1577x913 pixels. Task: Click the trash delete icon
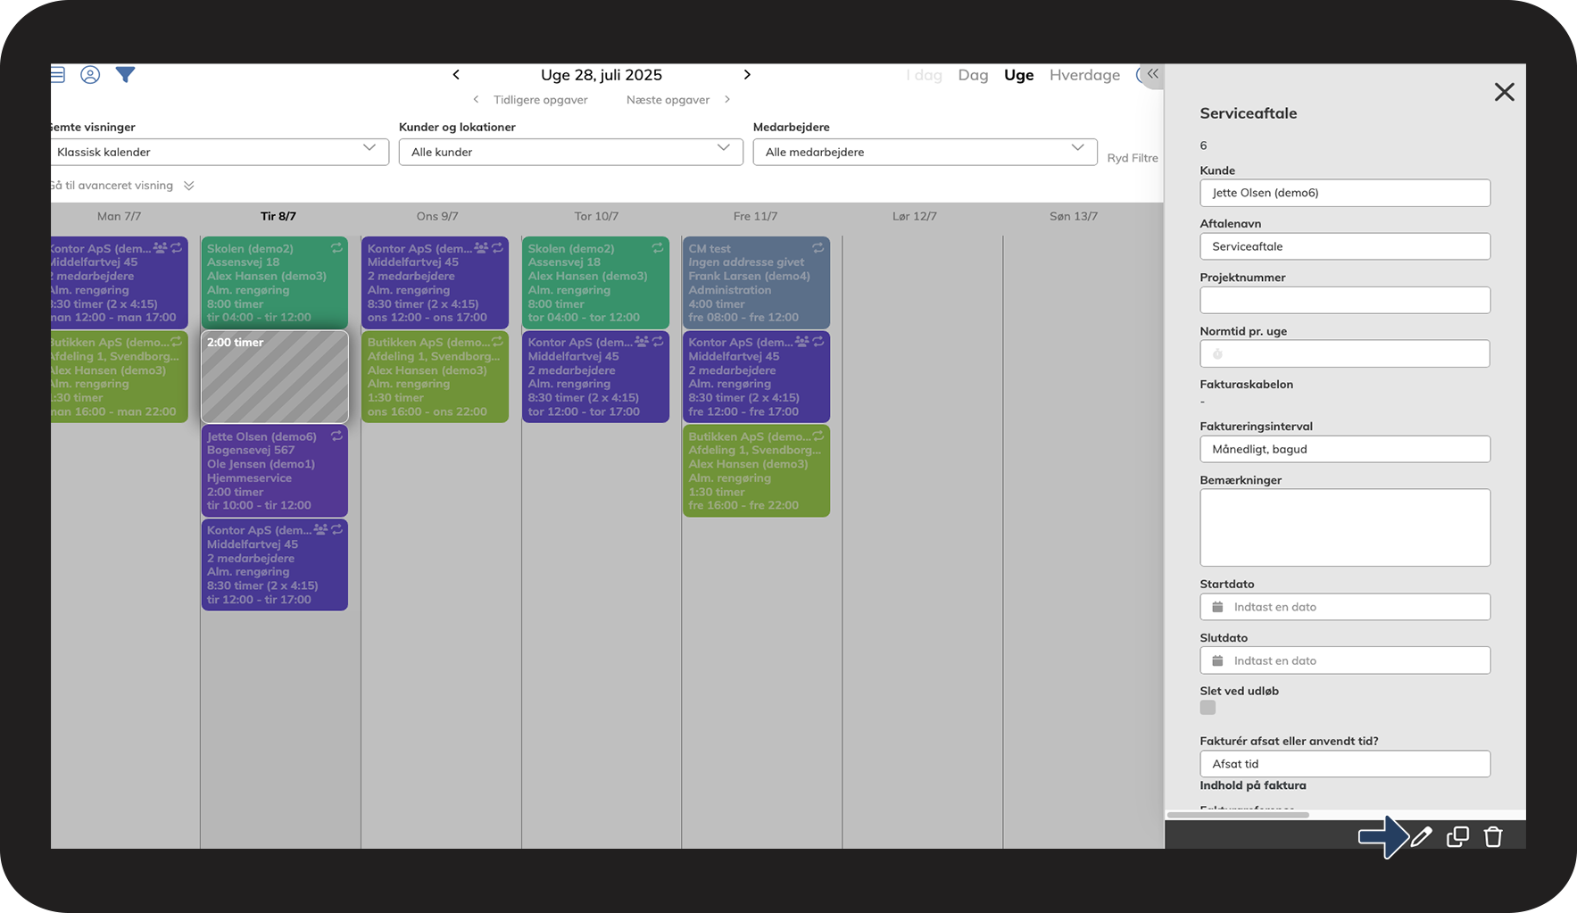click(x=1493, y=836)
